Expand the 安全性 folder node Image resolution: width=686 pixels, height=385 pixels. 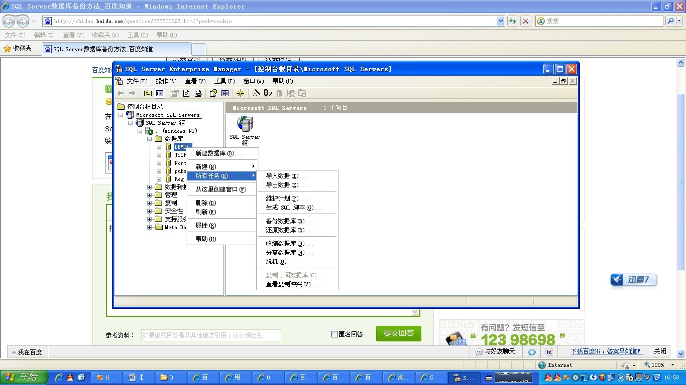150,211
